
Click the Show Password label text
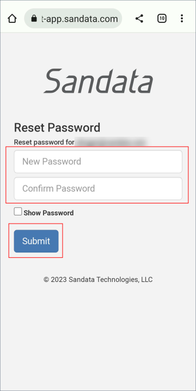[48, 213]
